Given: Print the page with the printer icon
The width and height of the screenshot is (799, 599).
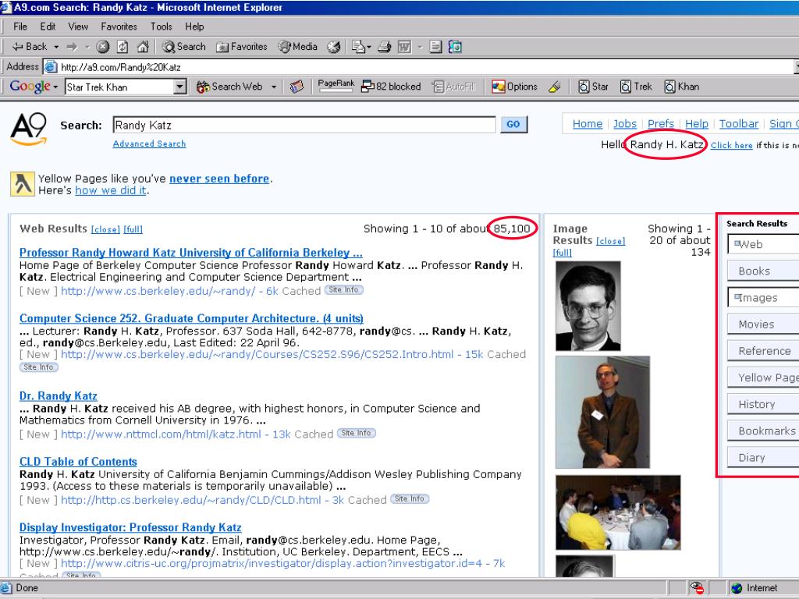Looking at the screenshot, I should click(x=385, y=47).
